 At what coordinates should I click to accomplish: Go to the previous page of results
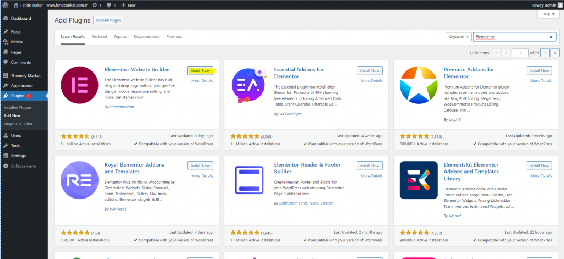click(506, 53)
